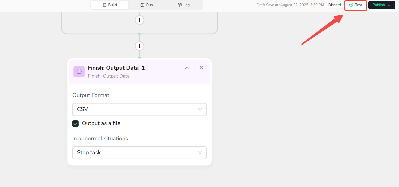Image resolution: width=399 pixels, height=187 pixels.
Task: Click the Output Format label
Action: 91,95
